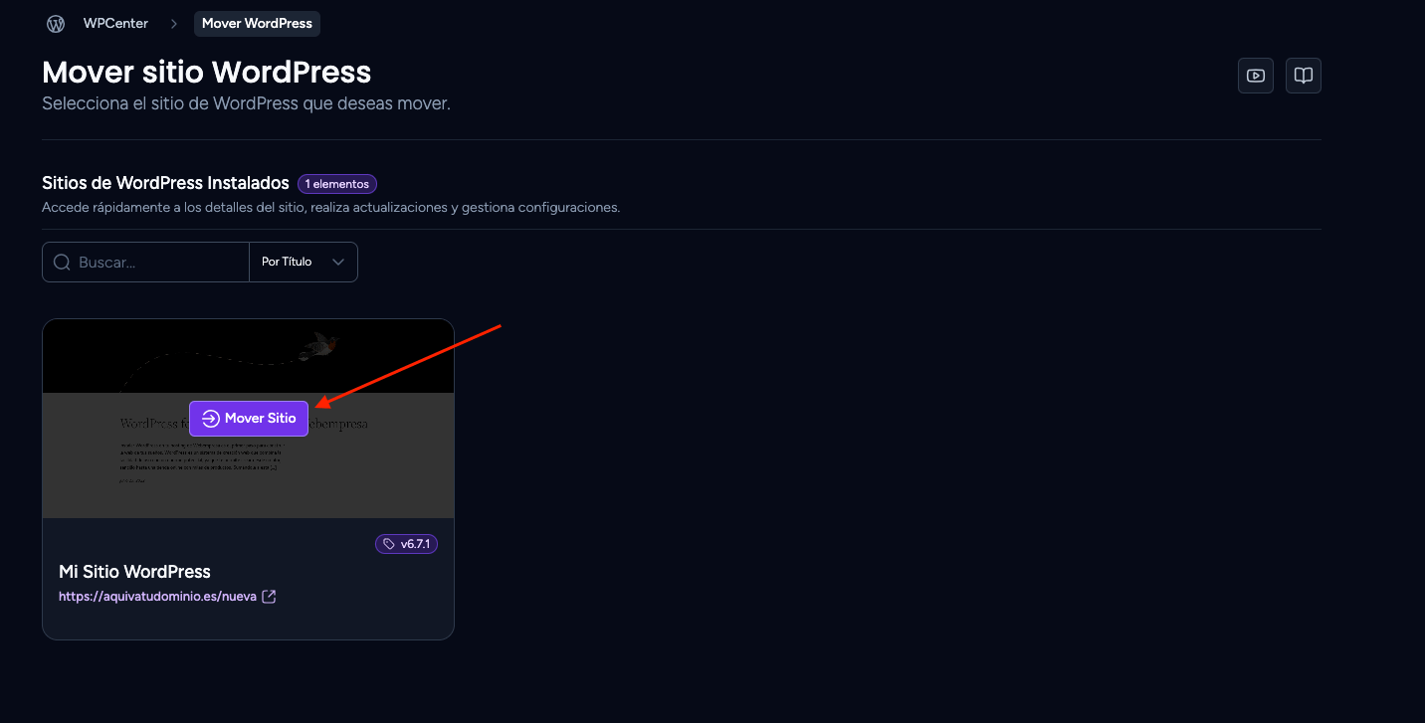
Task: Open the documentation book icon
Action: (1304, 76)
